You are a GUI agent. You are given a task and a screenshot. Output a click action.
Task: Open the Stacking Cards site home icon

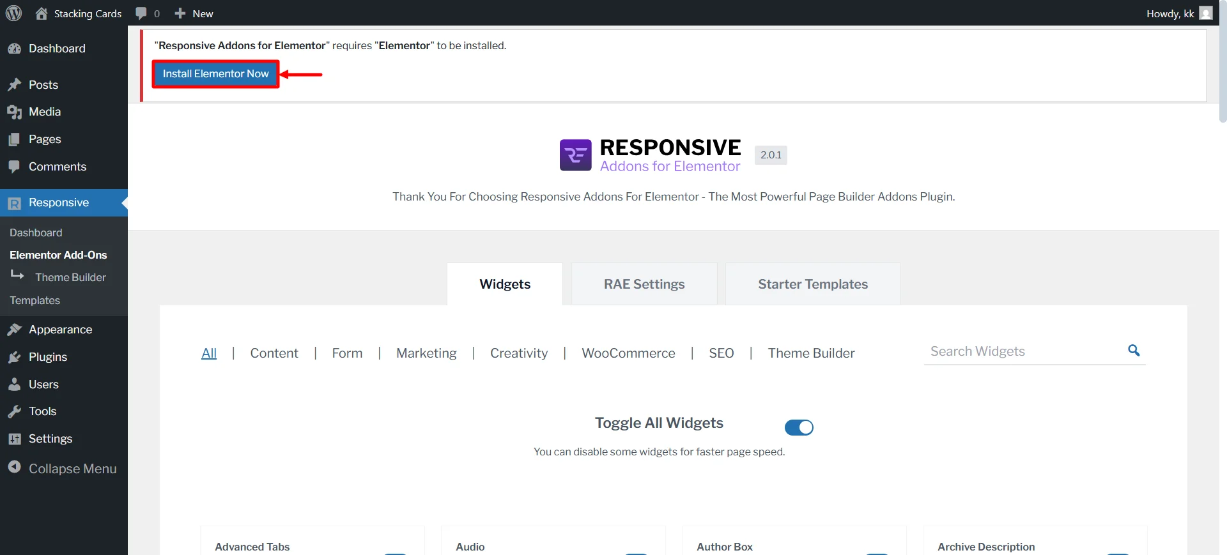tap(42, 13)
